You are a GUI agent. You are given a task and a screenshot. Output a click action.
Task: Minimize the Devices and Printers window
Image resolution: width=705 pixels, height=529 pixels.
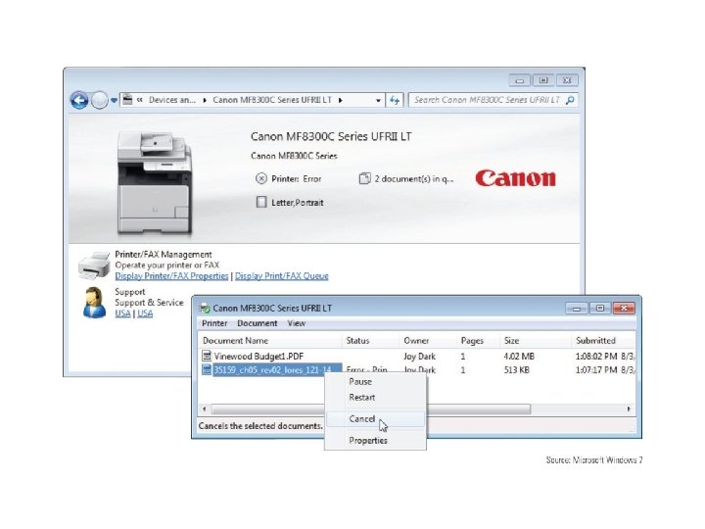pos(520,80)
